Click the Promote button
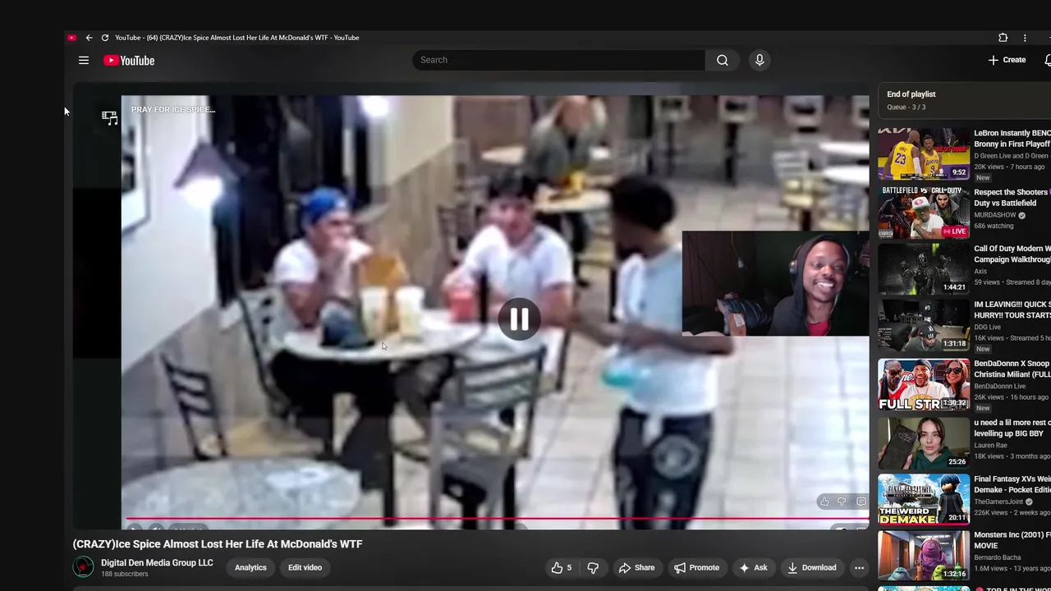The height and width of the screenshot is (591, 1051). pyautogui.click(x=696, y=567)
